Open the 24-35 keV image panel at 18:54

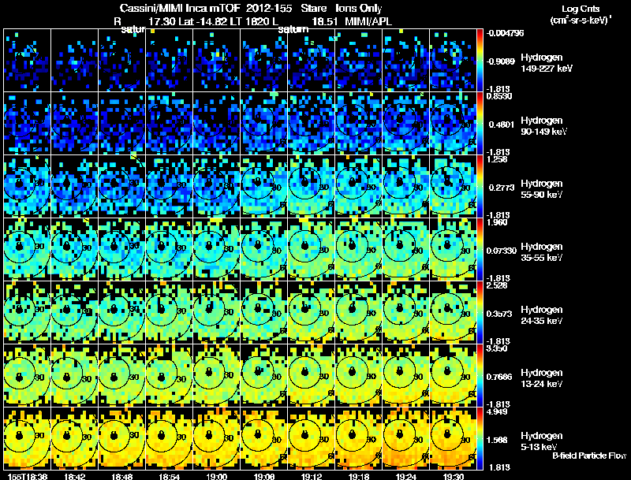[170, 312]
